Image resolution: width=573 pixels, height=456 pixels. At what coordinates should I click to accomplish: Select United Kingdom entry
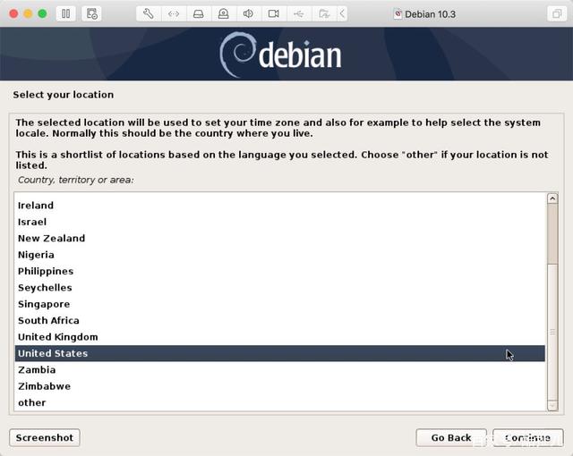click(x=280, y=337)
